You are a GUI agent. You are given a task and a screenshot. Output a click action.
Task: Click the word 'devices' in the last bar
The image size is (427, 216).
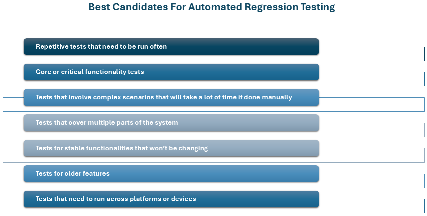[183, 199]
